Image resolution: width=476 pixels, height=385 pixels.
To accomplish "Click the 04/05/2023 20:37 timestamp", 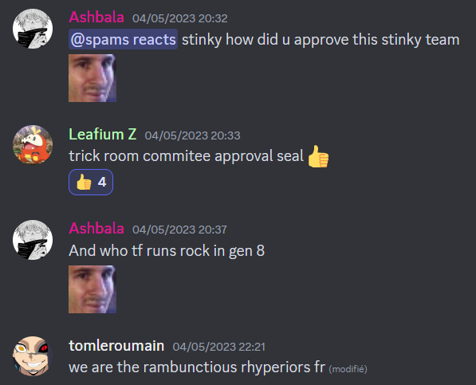I will pyautogui.click(x=179, y=230).
